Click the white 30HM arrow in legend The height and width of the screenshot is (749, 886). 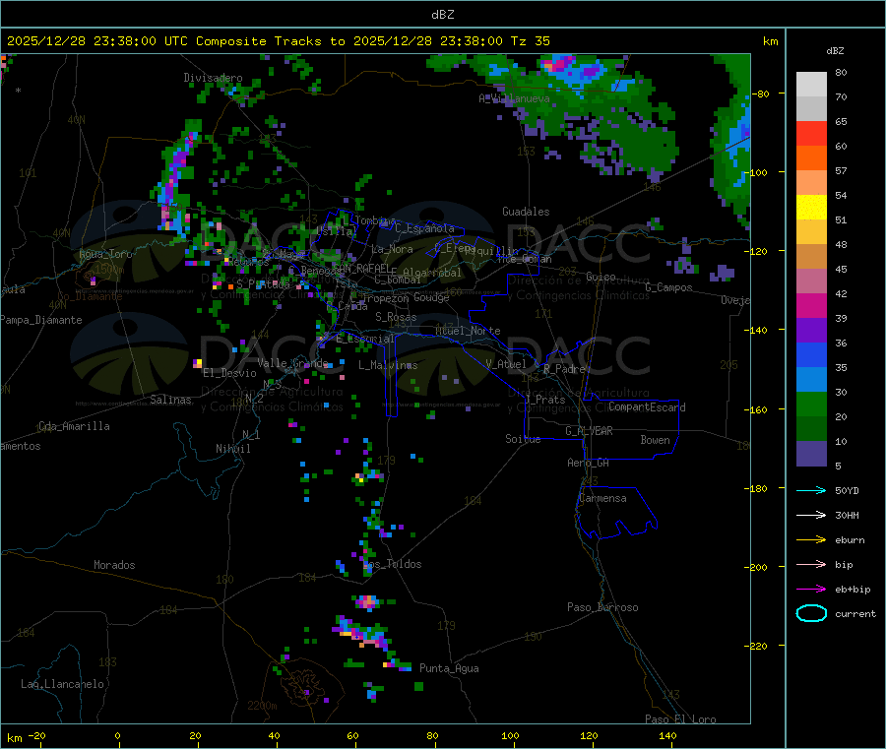click(811, 515)
